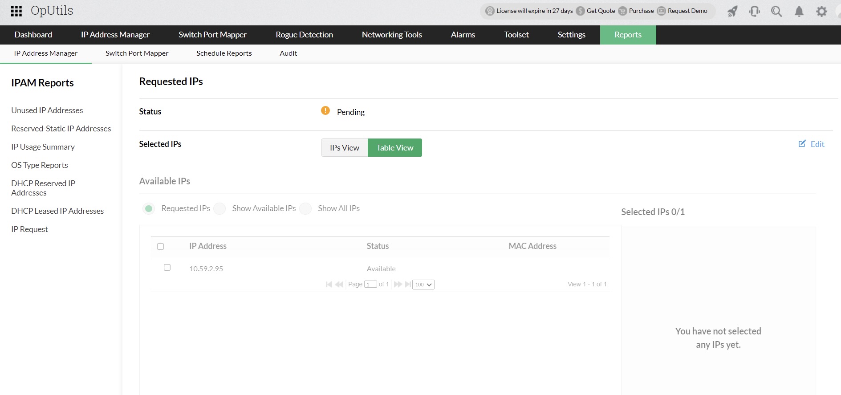Switch to IPs View
This screenshot has width=841, height=395.
pyautogui.click(x=345, y=148)
